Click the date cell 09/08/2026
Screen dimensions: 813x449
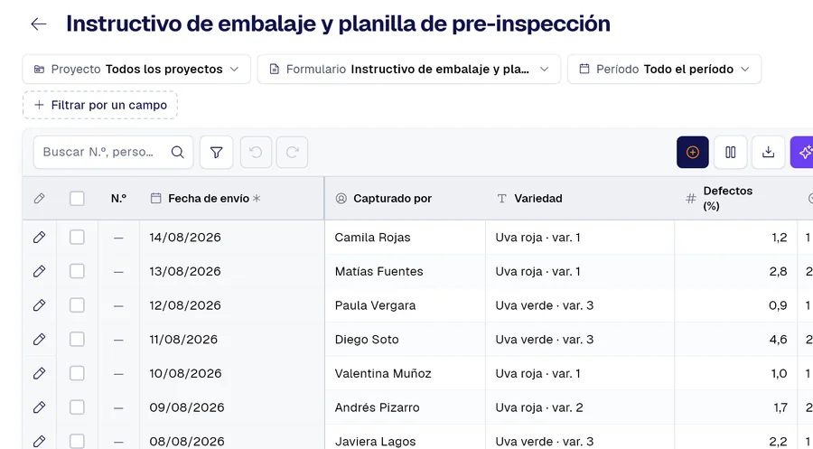(232, 407)
